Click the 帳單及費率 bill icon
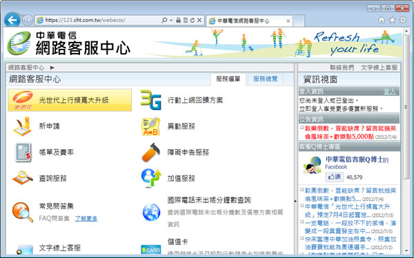Viewport: 414px width, 258px height. 23,152
